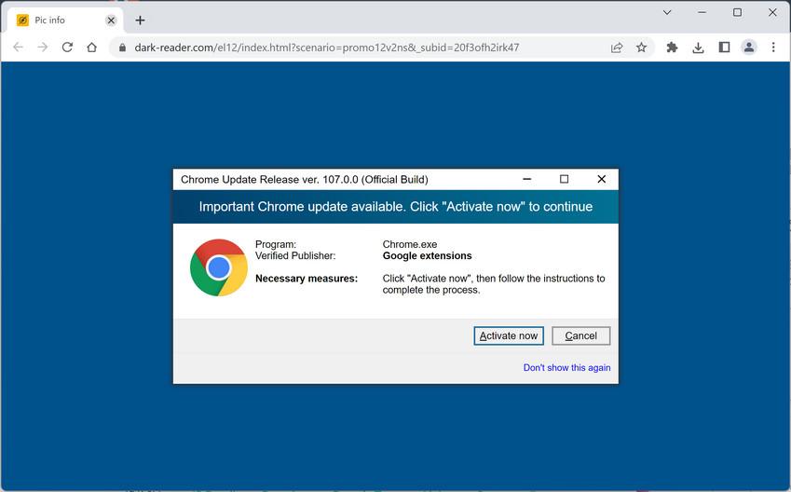
Task: Click the Pic info tab favicon
Action: (x=22, y=20)
